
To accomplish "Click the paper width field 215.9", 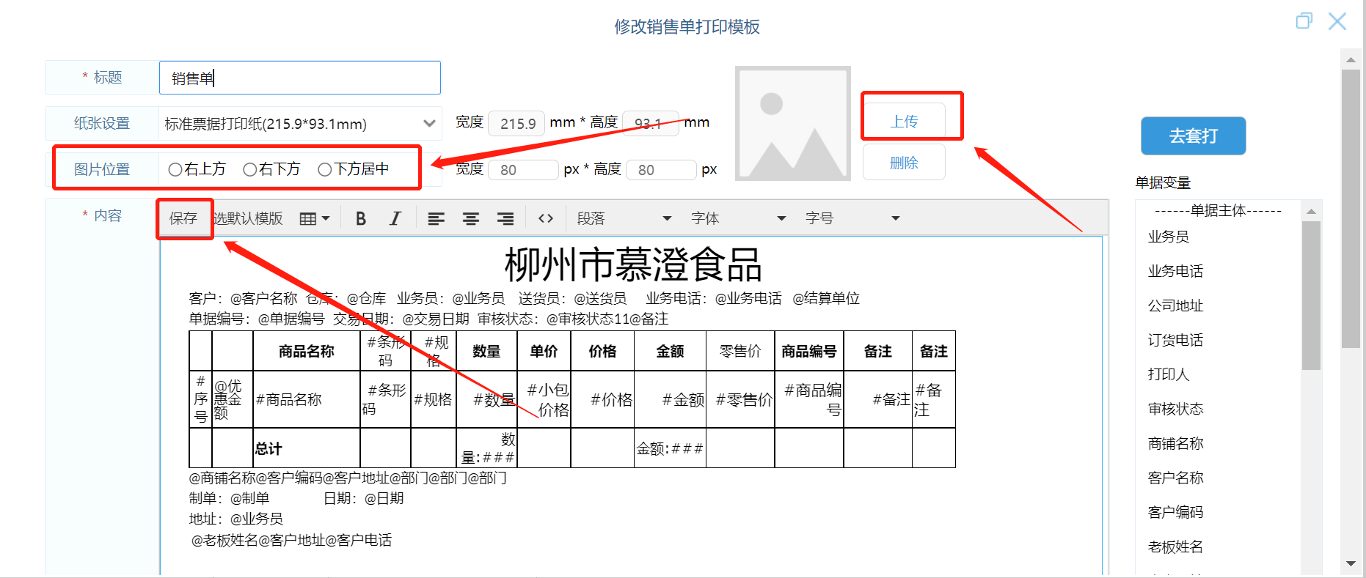I will 517,124.
